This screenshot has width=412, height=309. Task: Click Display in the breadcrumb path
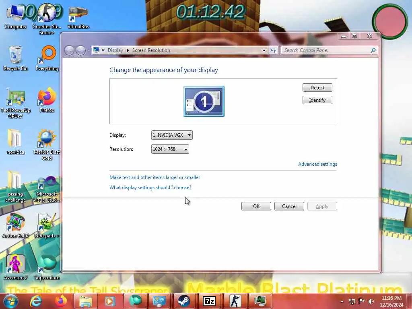(115, 50)
